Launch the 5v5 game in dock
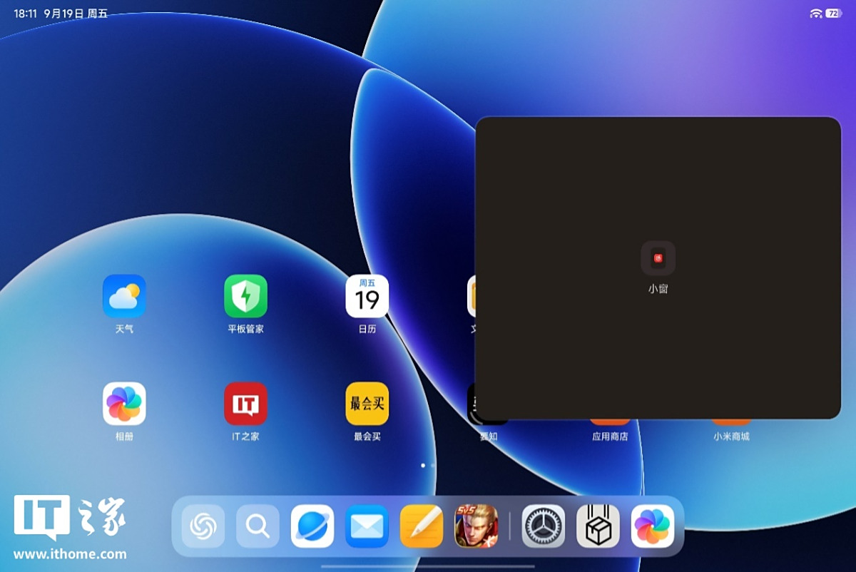 point(476,526)
